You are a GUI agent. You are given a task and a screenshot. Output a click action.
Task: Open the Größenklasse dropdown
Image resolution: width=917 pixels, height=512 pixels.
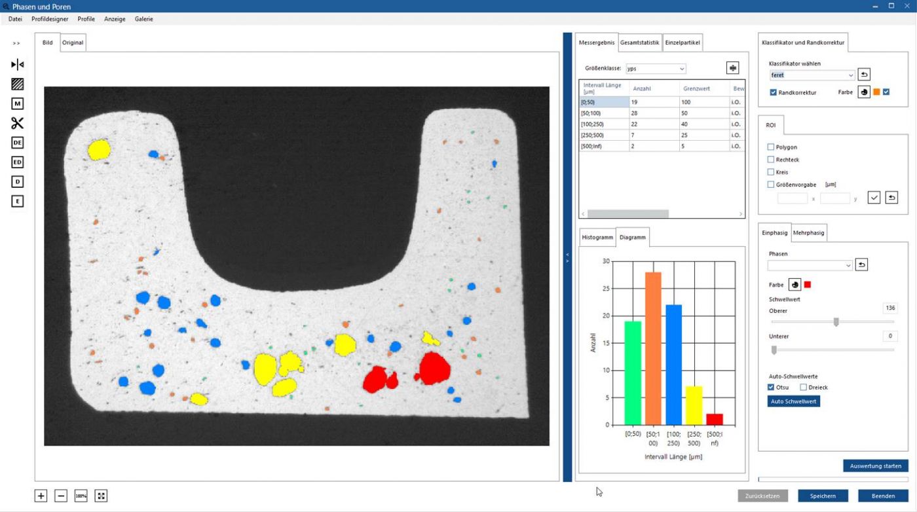click(656, 69)
